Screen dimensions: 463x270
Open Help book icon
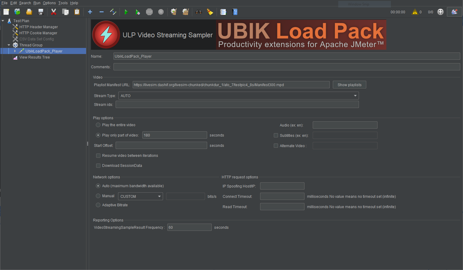[x=235, y=12]
